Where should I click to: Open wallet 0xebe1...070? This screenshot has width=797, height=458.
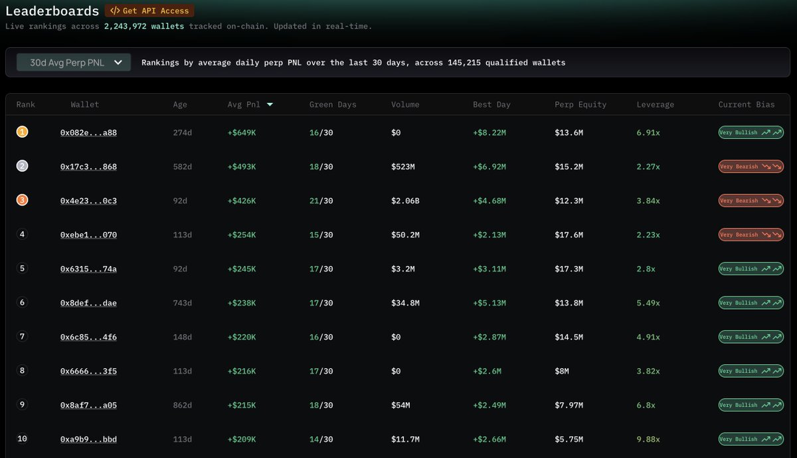click(88, 235)
